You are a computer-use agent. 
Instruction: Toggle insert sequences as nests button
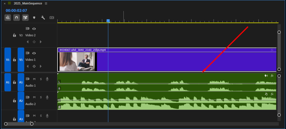coord(8,18)
